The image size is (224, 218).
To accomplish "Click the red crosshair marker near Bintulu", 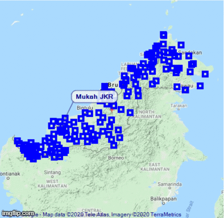I will (x=112, y=110).
